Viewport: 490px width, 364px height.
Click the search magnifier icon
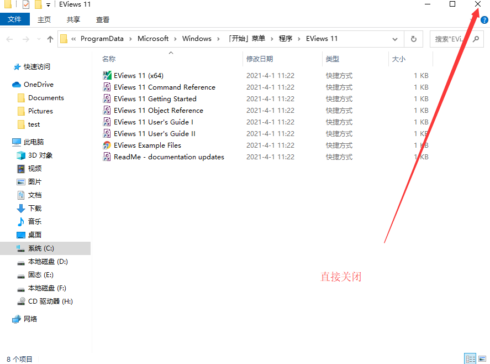coord(476,39)
